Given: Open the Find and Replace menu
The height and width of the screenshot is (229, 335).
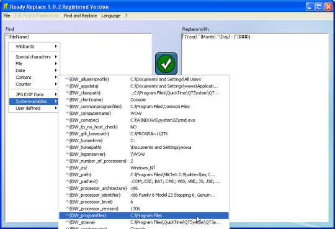Looking at the screenshot, I should pos(80,16).
